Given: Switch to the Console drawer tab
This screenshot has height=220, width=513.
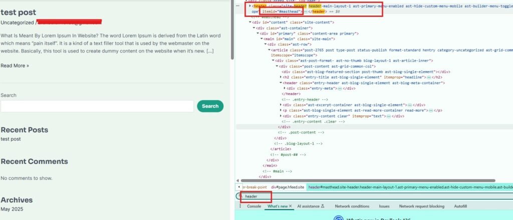Looking at the screenshot, I should (254, 206).
